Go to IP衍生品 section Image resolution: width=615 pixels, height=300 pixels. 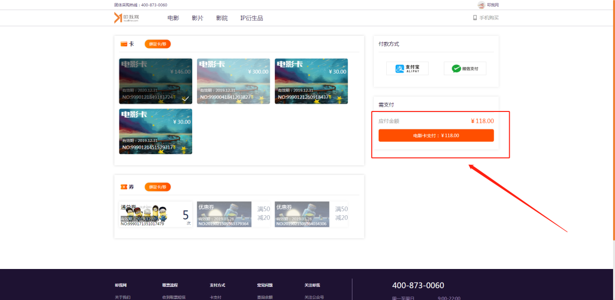coord(251,18)
